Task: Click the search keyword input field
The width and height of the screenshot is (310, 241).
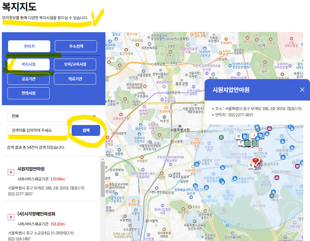Action: tap(37, 130)
